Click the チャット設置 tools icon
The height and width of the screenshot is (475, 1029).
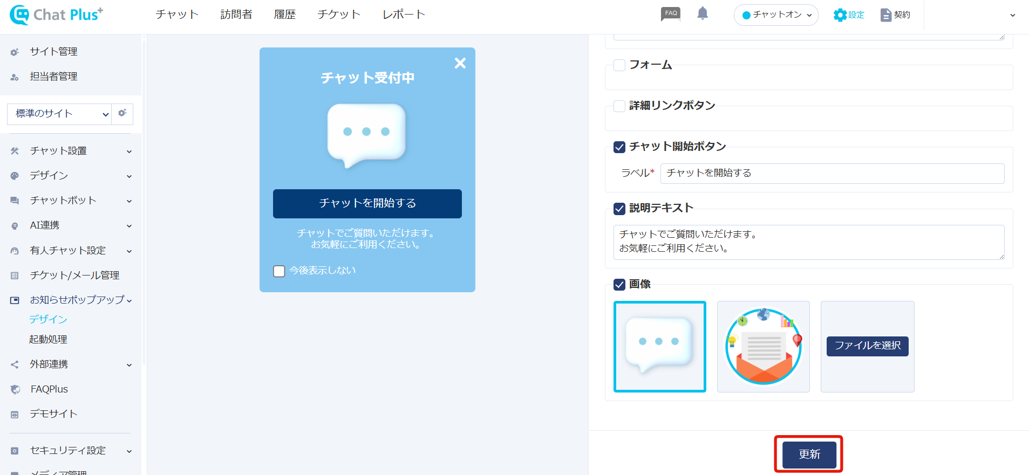pyautogui.click(x=15, y=151)
